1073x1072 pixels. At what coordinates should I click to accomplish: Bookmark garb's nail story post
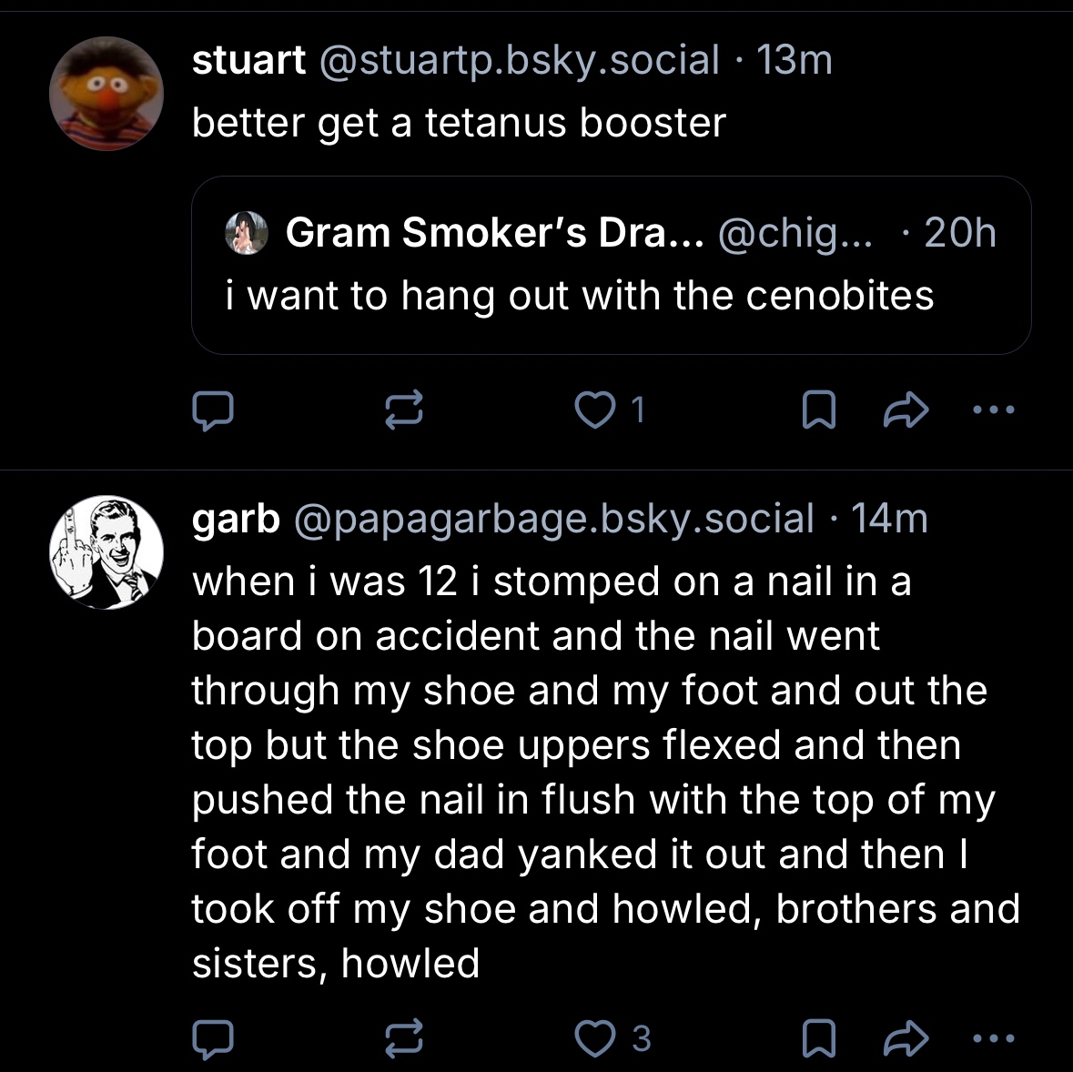pos(818,1039)
